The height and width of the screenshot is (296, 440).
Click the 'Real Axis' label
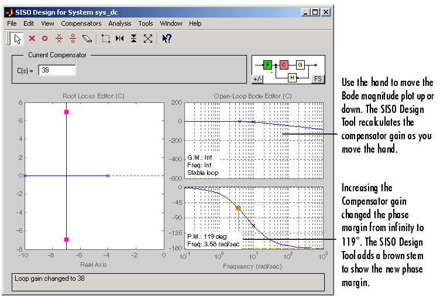pyautogui.click(x=94, y=264)
